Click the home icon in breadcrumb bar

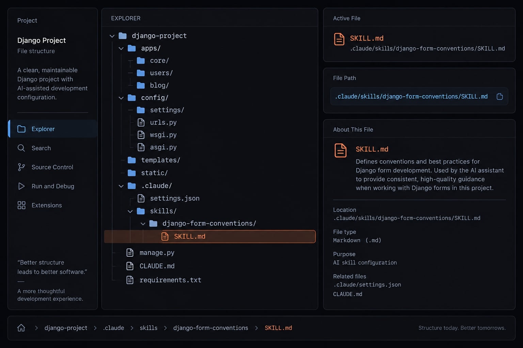tap(21, 328)
